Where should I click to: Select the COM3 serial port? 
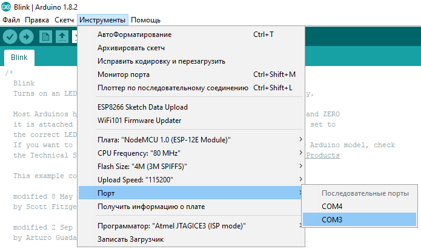pyautogui.click(x=359, y=219)
